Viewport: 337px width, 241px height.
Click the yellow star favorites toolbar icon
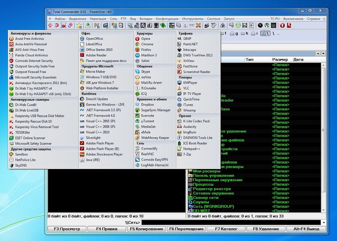coord(79,26)
